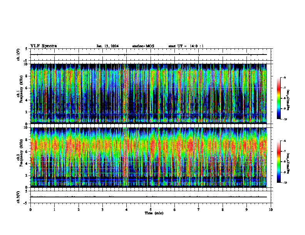Click the "7" tick on the time axis
Viewport: 305px width, 235px height.
(199, 210)
